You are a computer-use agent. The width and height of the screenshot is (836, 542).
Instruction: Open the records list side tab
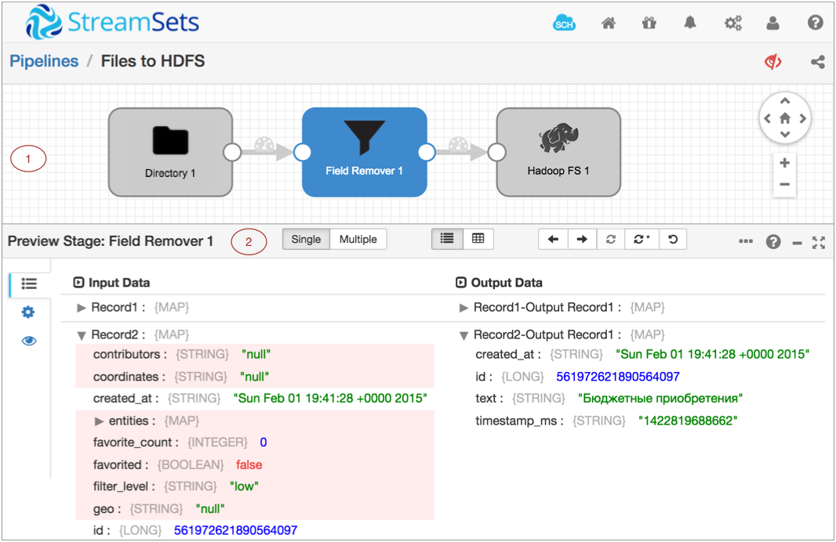(x=29, y=284)
